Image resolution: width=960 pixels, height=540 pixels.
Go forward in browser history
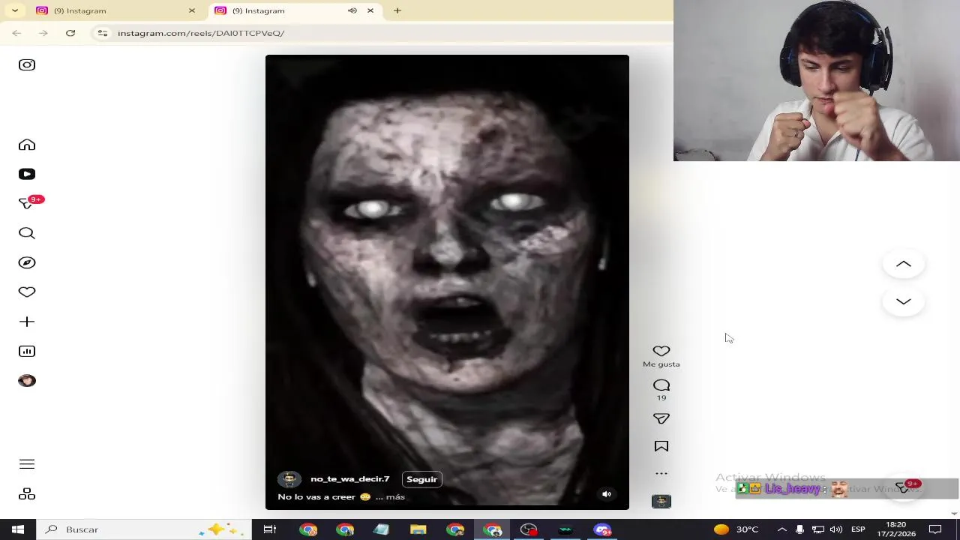pos(43,33)
